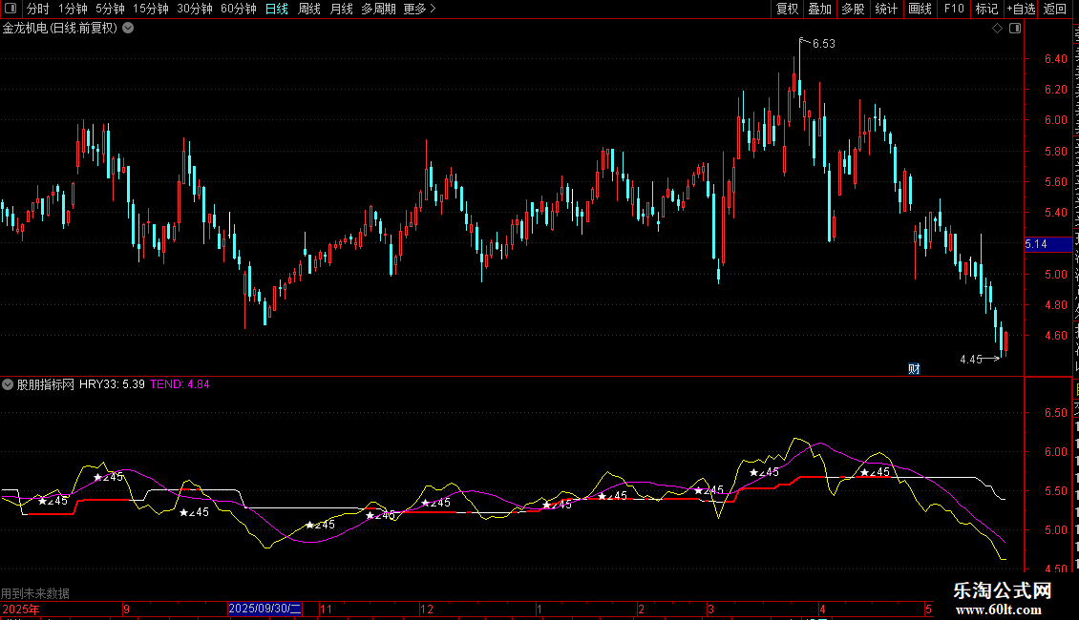This screenshot has height=620, width=1079.
Task: Click the 5.14 current price tag
Action: click(x=1047, y=244)
